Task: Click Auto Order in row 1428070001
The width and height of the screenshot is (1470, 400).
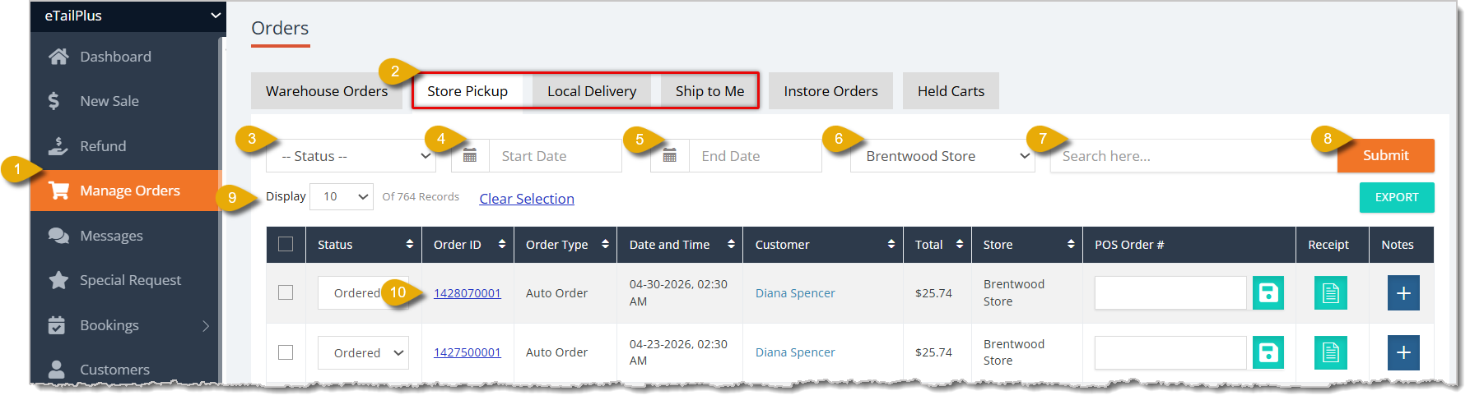Action: click(x=556, y=293)
